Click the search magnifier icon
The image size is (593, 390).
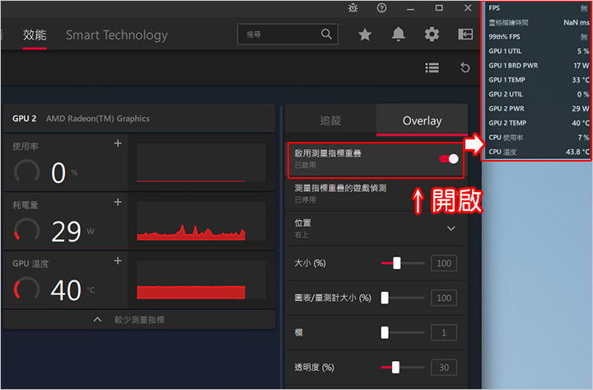pyautogui.click(x=326, y=34)
